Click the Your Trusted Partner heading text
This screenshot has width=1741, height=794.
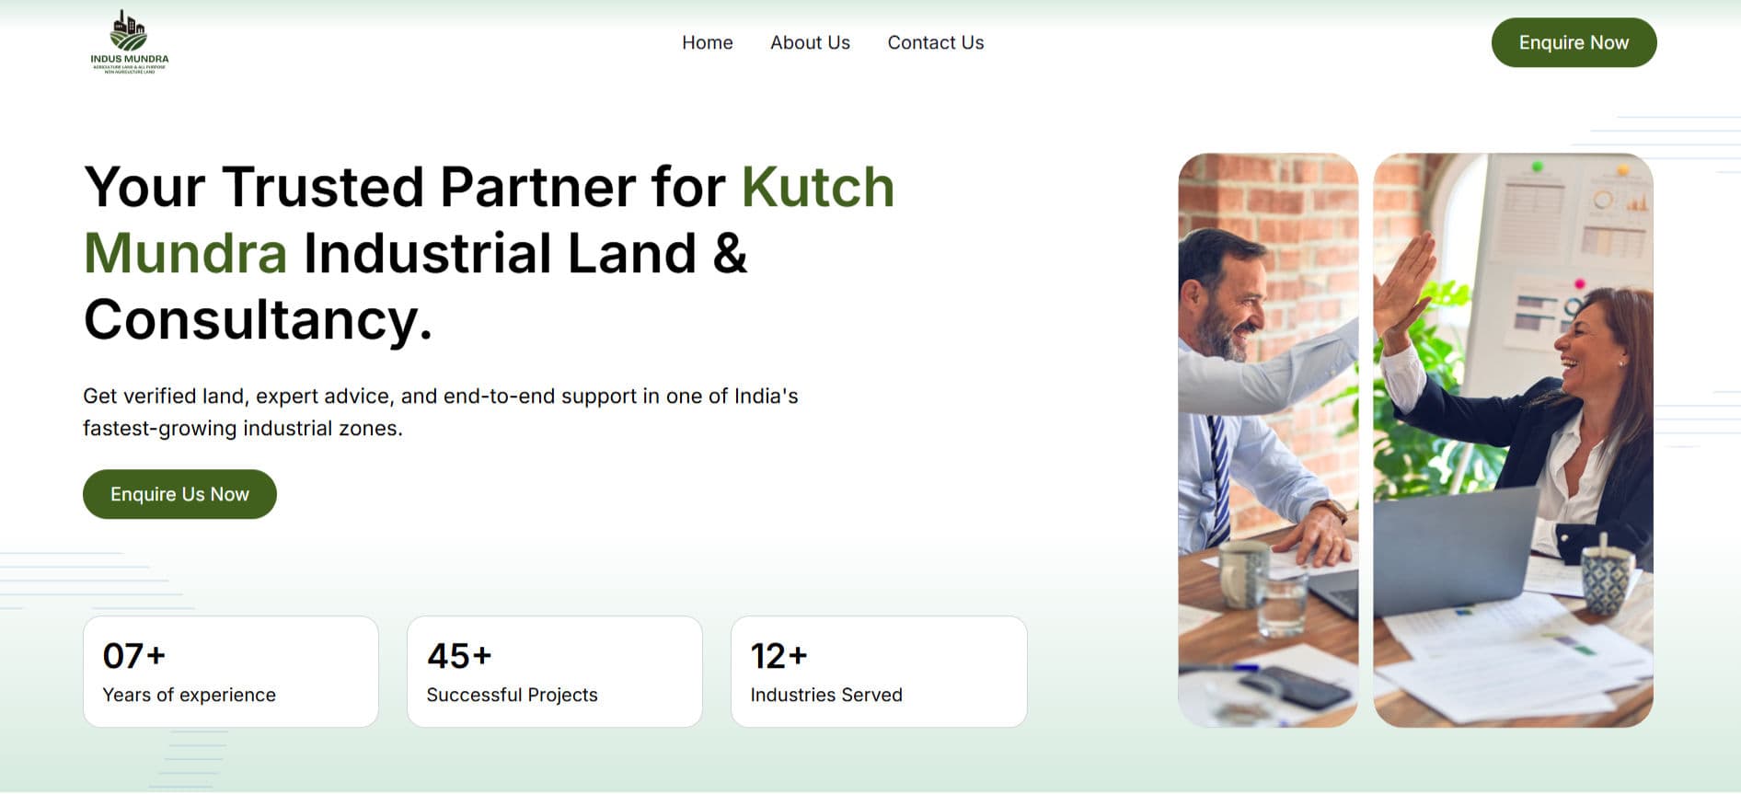405,187
